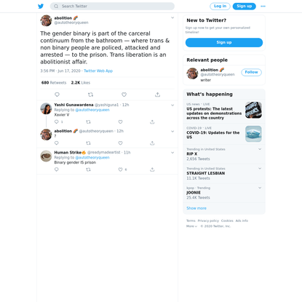The width and height of the screenshot is (302, 302).
Task: Expand options for RIP X trend
Action: (260, 149)
